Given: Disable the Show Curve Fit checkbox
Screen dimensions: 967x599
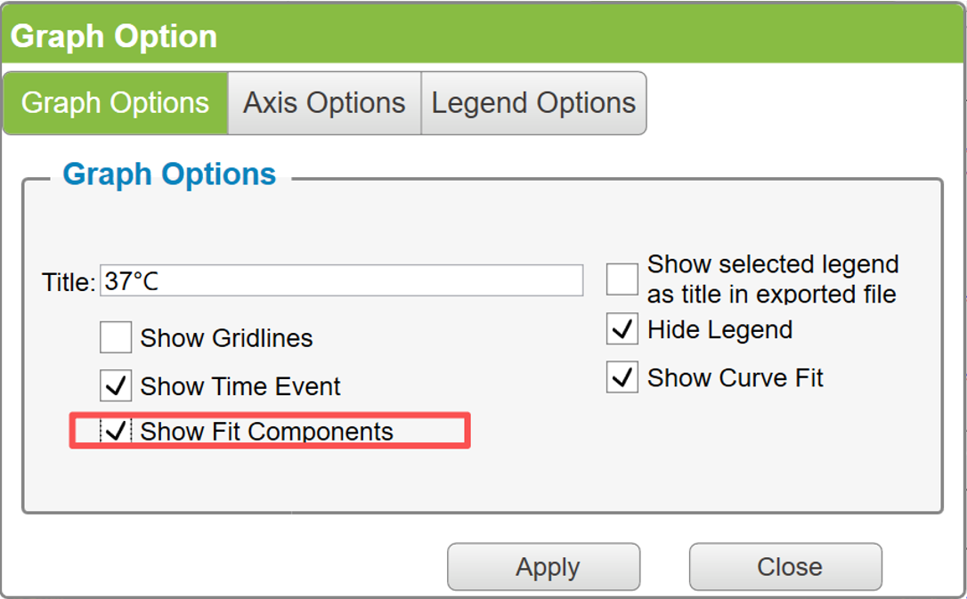Looking at the screenshot, I should [622, 376].
